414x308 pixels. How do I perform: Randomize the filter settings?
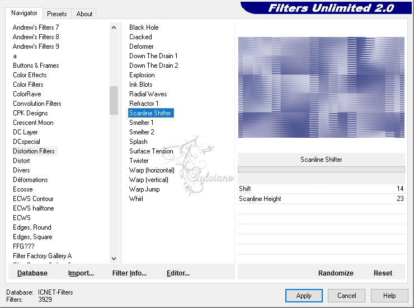pyautogui.click(x=336, y=273)
